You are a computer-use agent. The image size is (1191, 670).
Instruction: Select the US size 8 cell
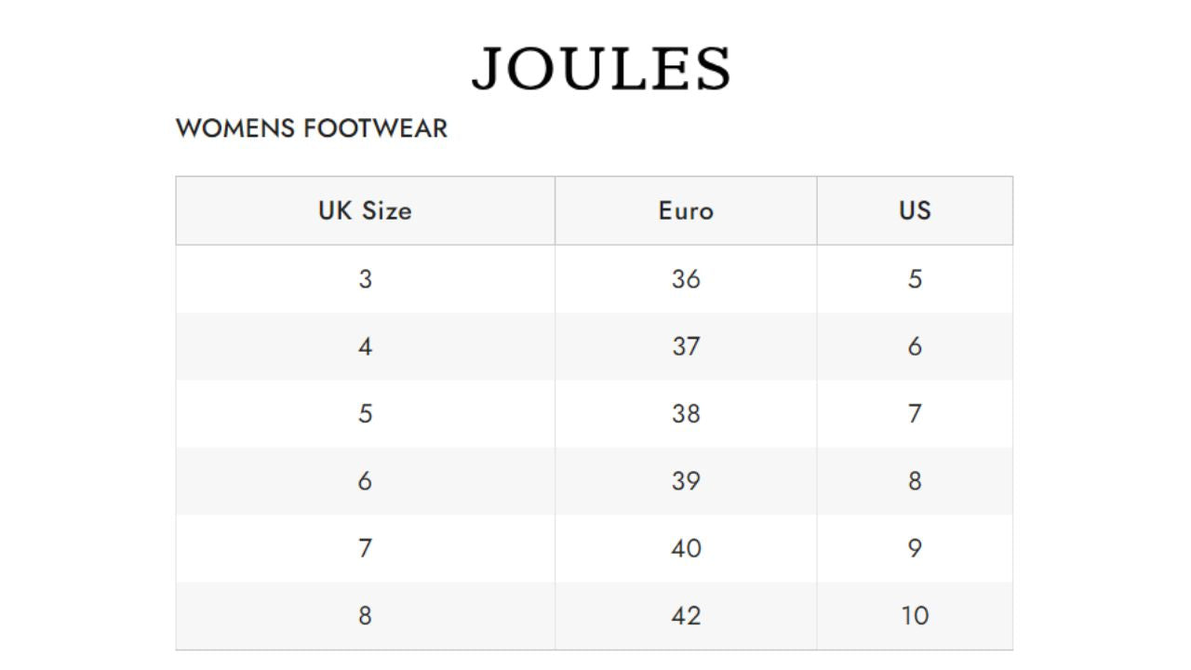coord(915,481)
